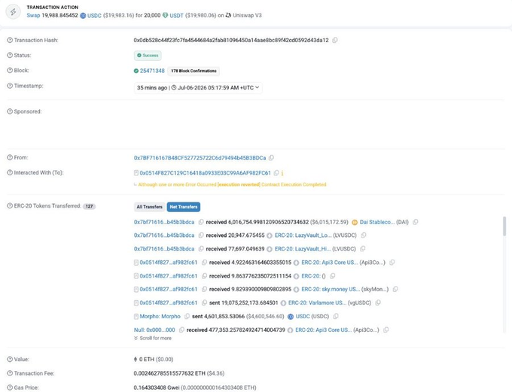The image size is (512, 392).
Task: Copy the USDC token address in Morpho row
Action: [336, 316]
